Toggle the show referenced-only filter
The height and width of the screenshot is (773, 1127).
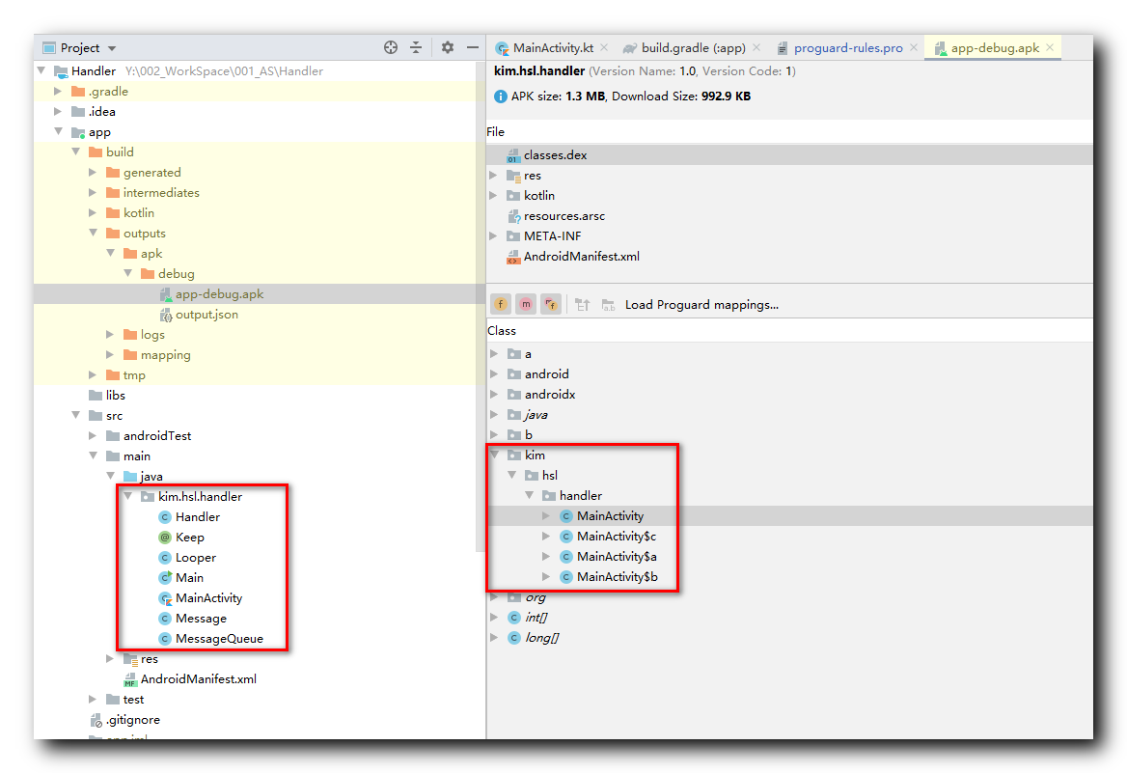[551, 303]
